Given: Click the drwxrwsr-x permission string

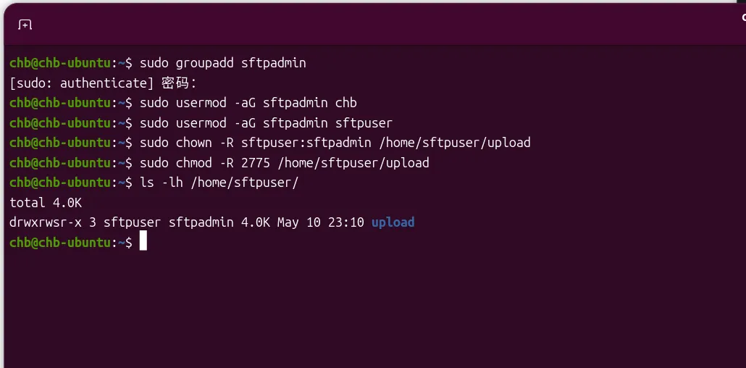Looking at the screenshot, I should (46, 222).
